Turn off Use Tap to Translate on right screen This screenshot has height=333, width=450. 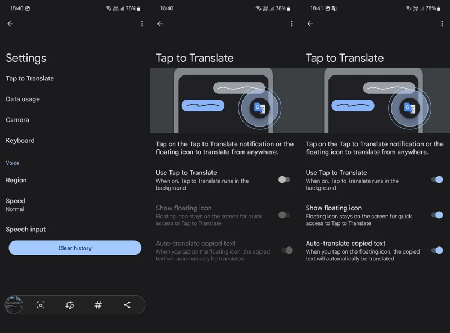click(437, 179)
